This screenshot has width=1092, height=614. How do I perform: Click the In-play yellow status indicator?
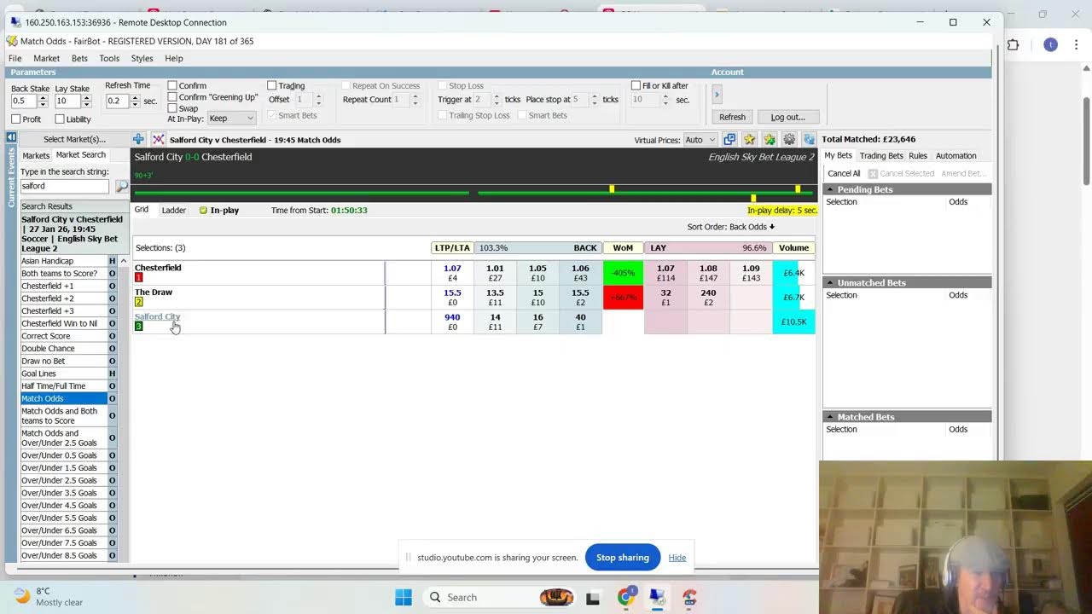click(x=203, y=210)
